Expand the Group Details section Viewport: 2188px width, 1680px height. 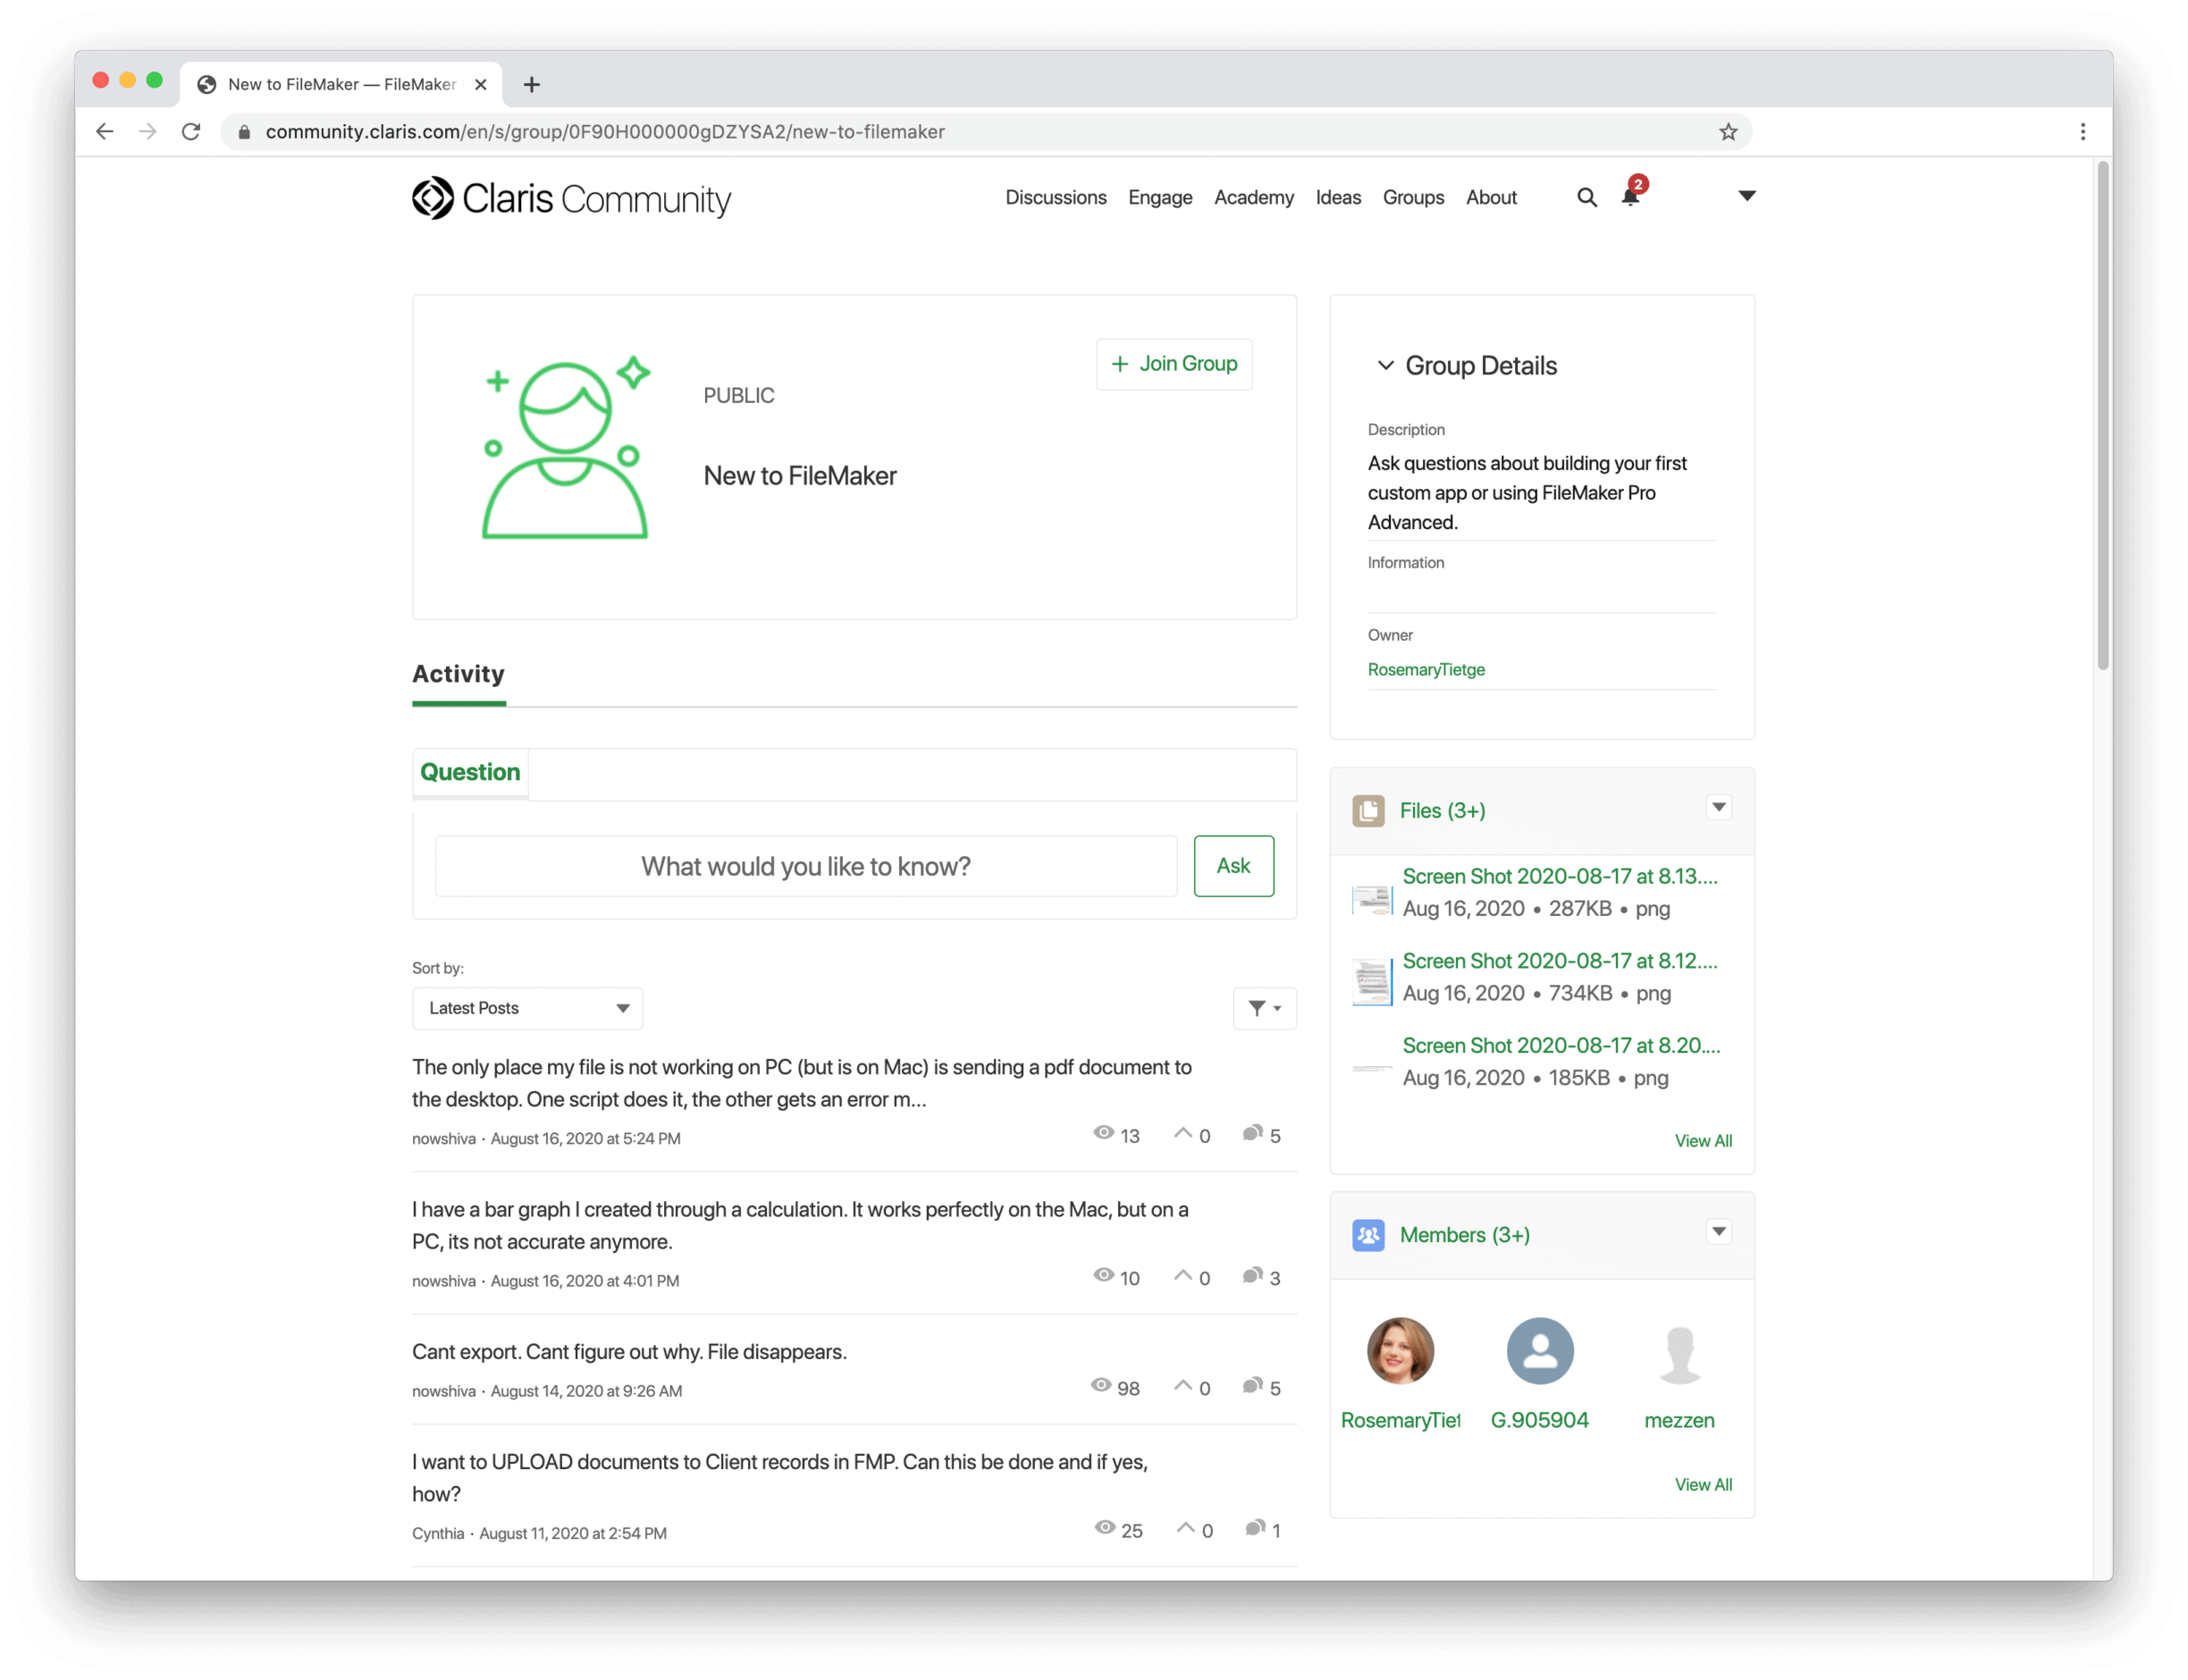1387,365
